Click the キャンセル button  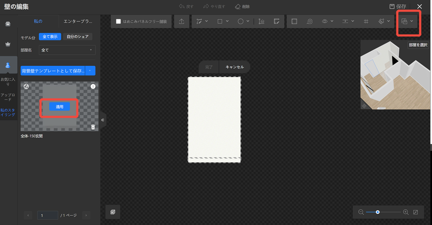(235, 67)
